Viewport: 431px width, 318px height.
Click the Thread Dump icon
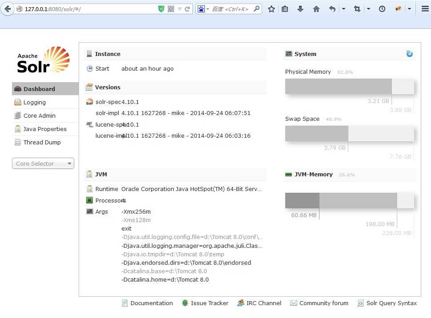click(x=18, y=142)
